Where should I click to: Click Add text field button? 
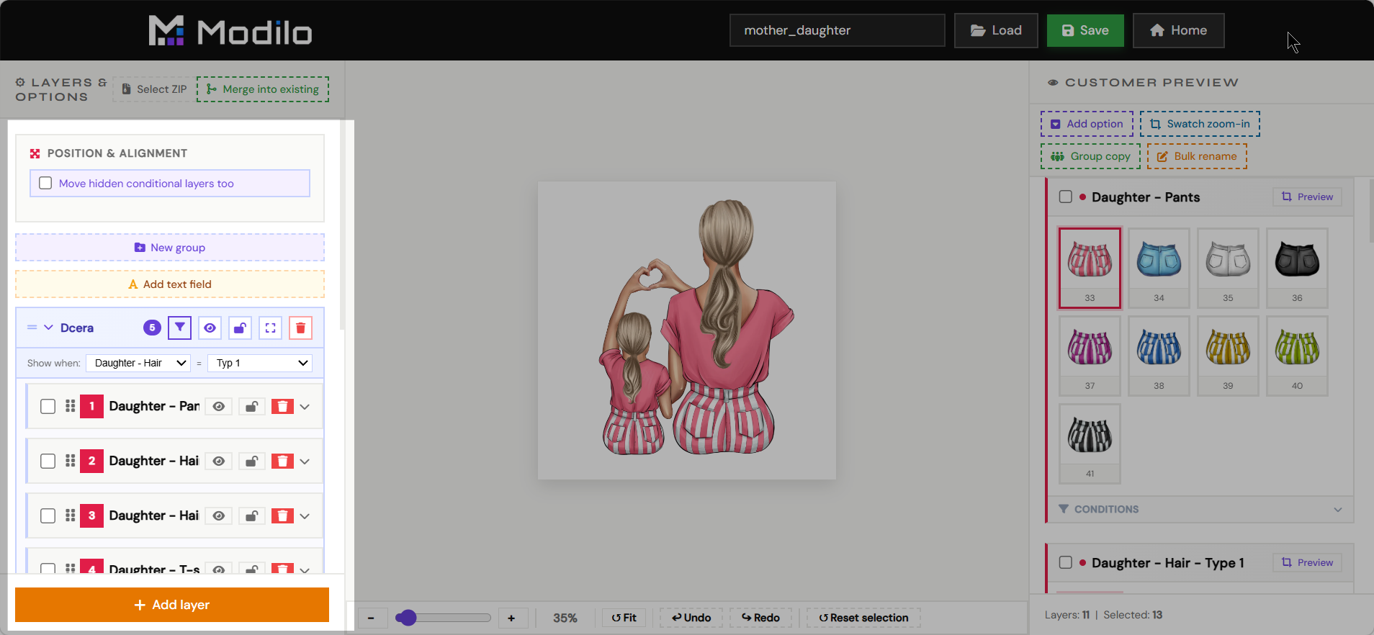[x=170, y=284]
